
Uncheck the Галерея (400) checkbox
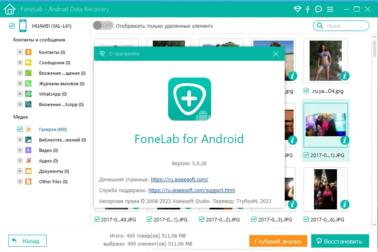click(20, 129)
